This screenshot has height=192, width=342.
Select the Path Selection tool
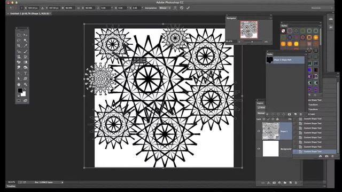point(19,79)
